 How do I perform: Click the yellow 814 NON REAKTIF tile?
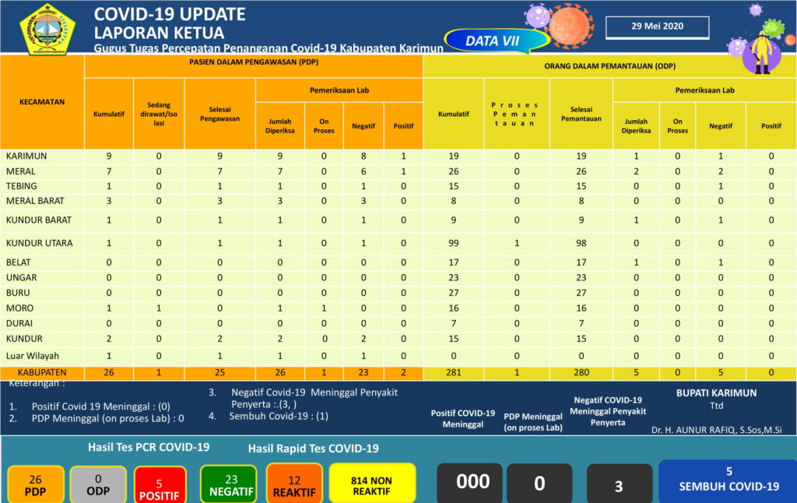(372, 483)
